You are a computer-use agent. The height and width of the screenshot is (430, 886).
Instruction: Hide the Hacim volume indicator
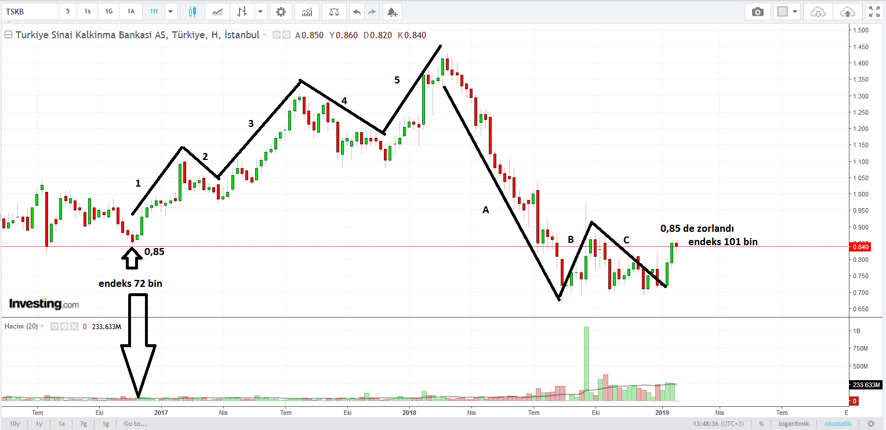(x=55, y=327)
